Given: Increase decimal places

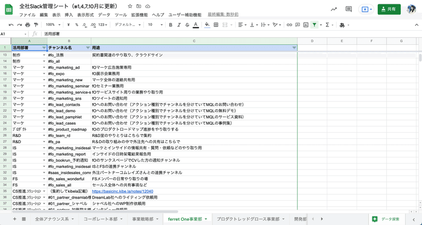Looking at the screenshot, I should tap(93, 25).
